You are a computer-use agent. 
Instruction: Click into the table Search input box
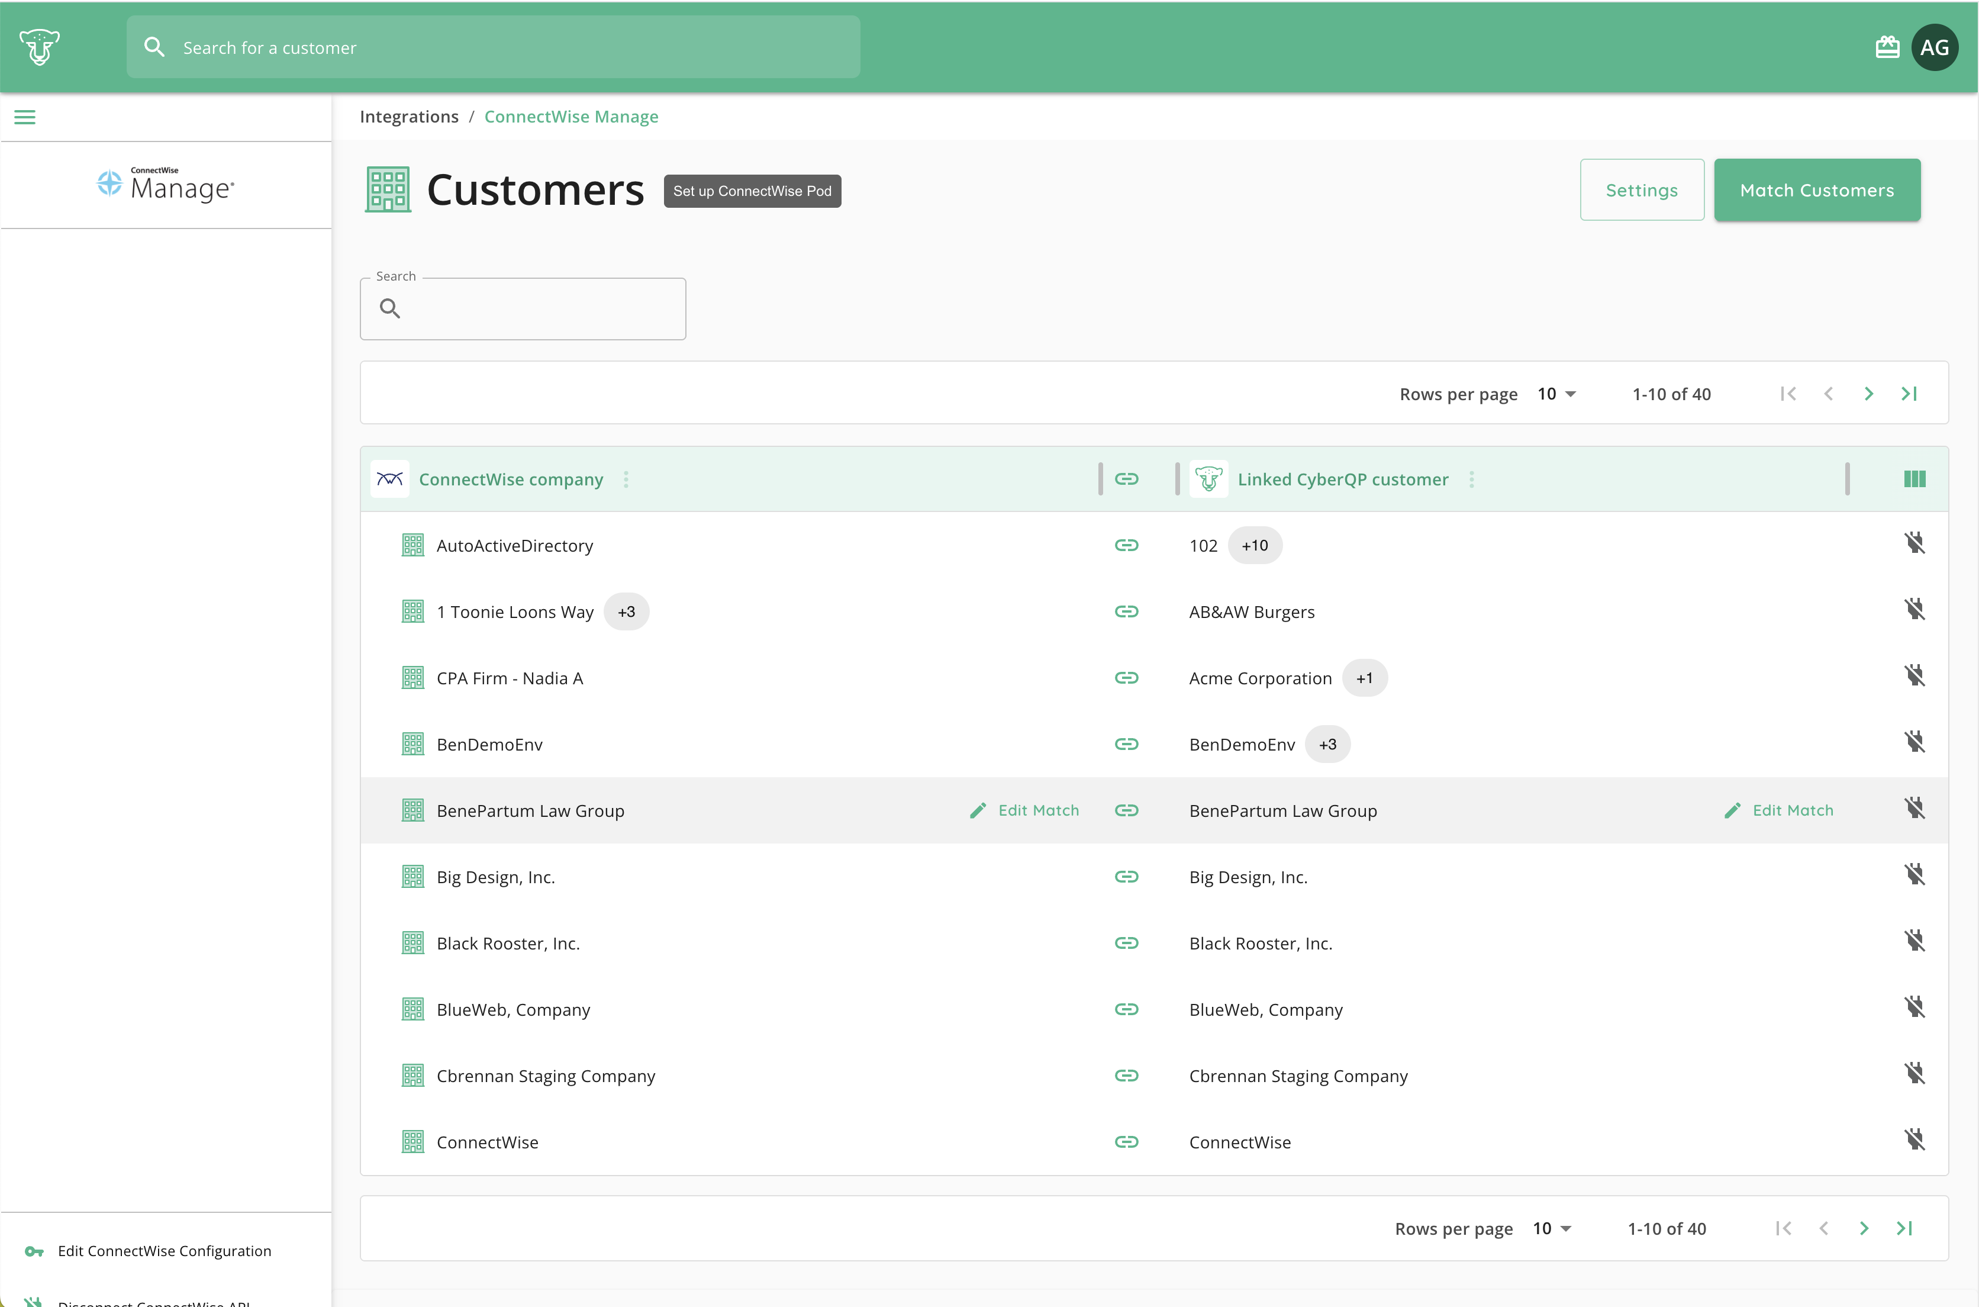pos(523,308)
